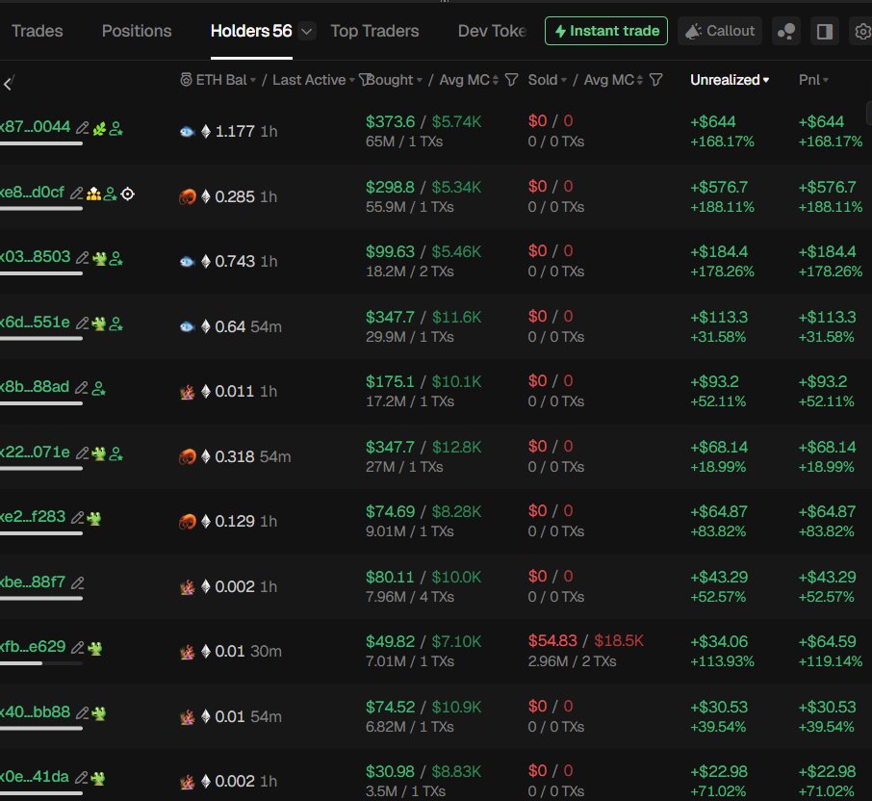Sort by Pnl column
Viewport: 872px width, 801px height.
coord(813,80)
